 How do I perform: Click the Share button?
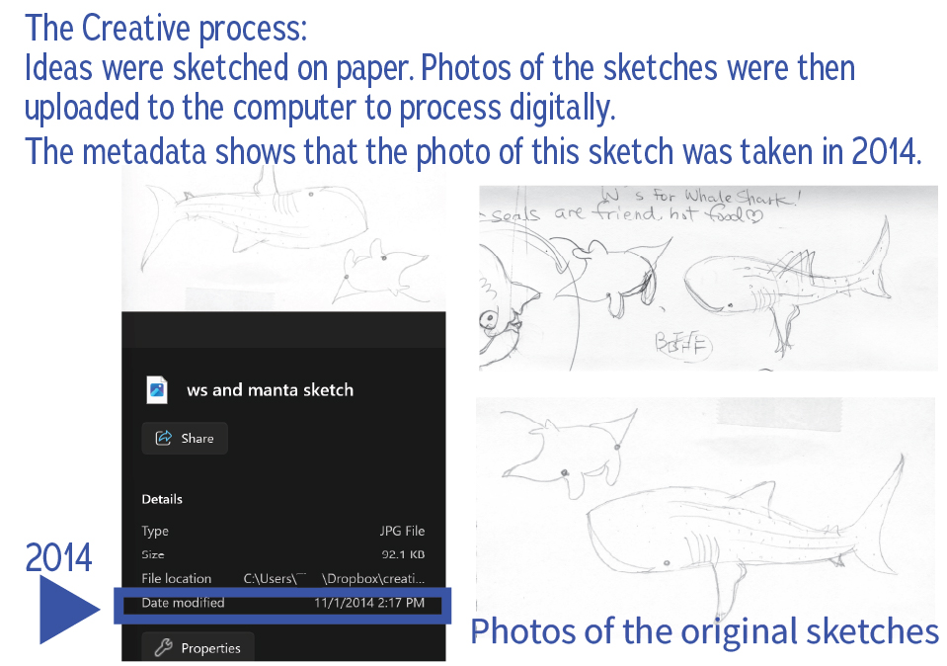(x=185, y=438)
